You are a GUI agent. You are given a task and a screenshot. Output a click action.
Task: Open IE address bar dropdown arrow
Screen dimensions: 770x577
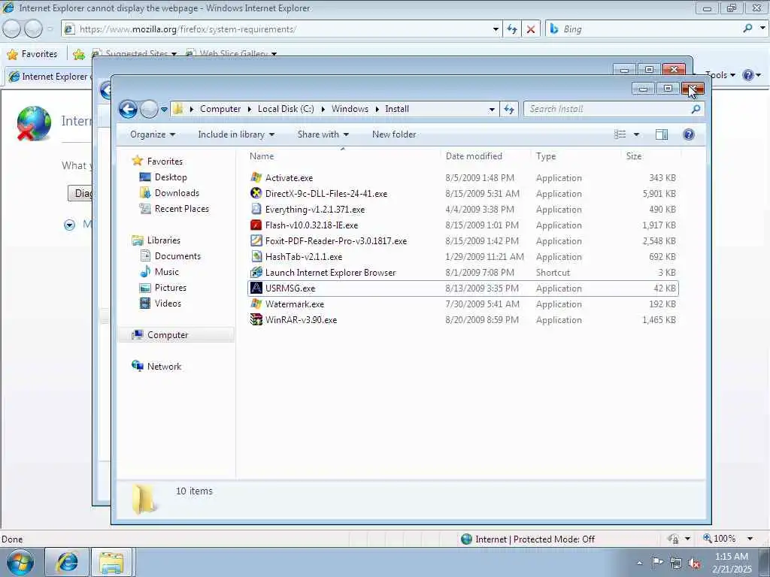(x=496, y=29)
